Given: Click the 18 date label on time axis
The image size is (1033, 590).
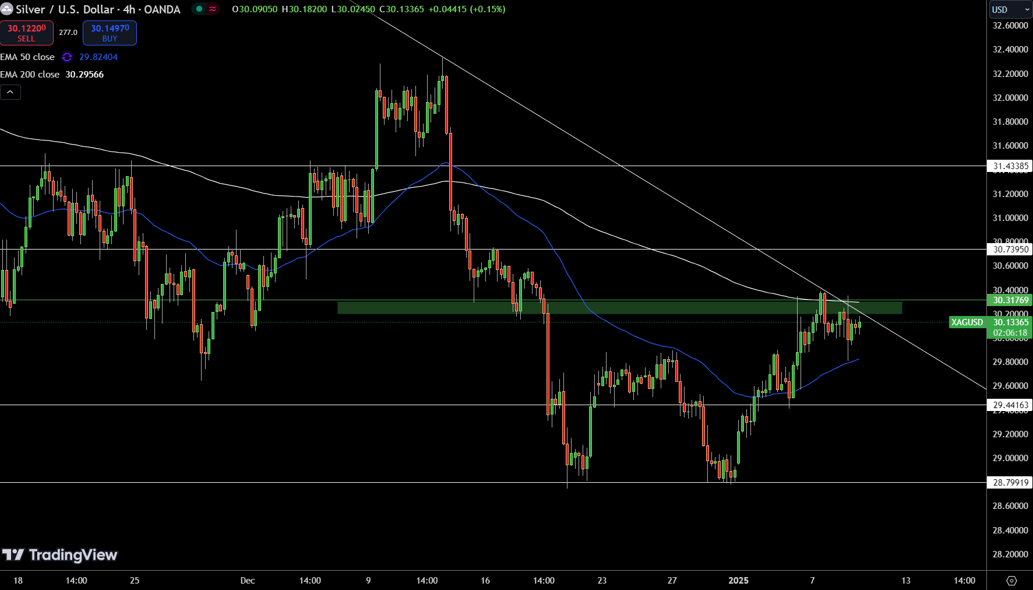Looking at the screenshot, I should coord(18,581).
